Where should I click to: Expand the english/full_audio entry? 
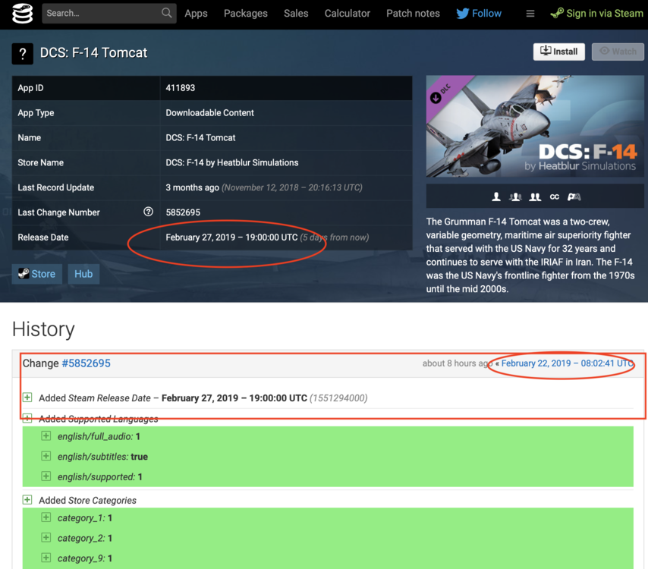46,436
